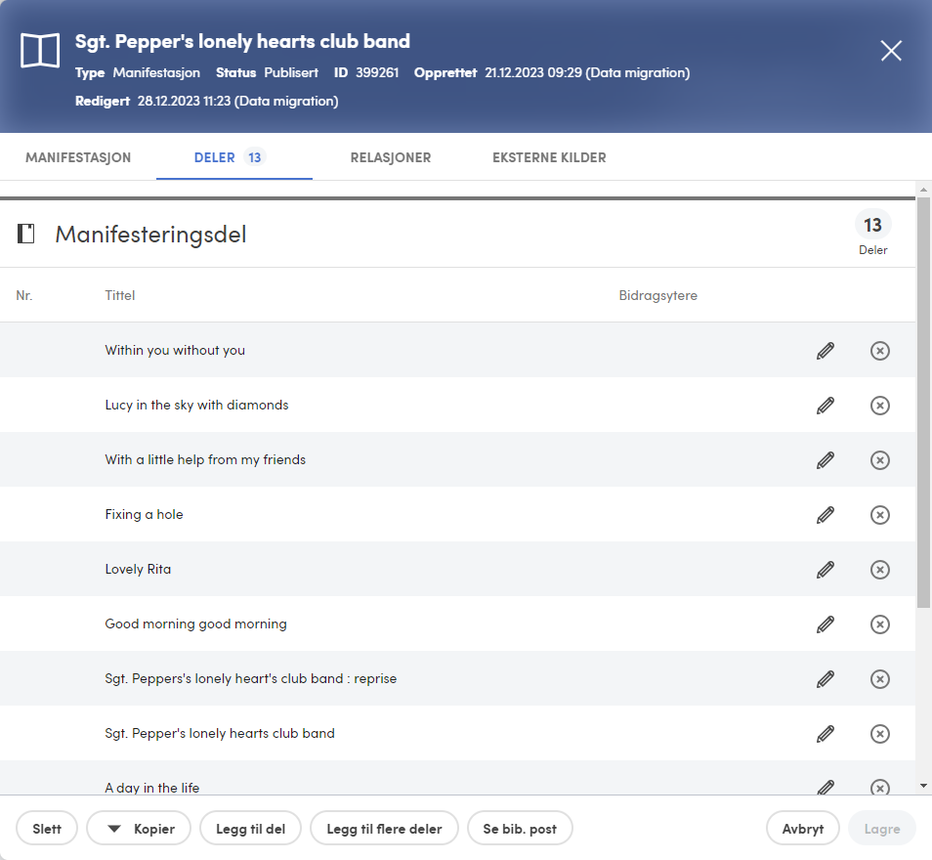Screen dimensions: 932x860
Task: Open the Kopier dropdown
Action: coord(139,829)
